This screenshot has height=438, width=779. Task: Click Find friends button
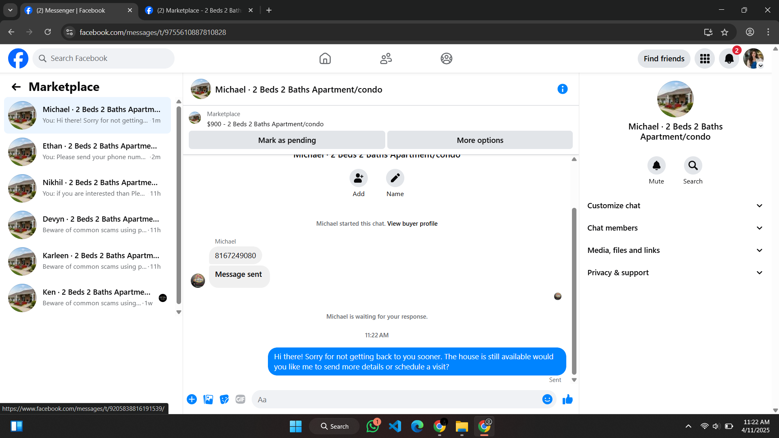click(x=664, y=58)
